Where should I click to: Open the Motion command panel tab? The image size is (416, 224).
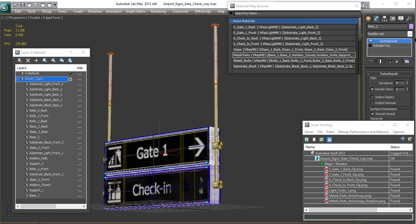[393, 18]
